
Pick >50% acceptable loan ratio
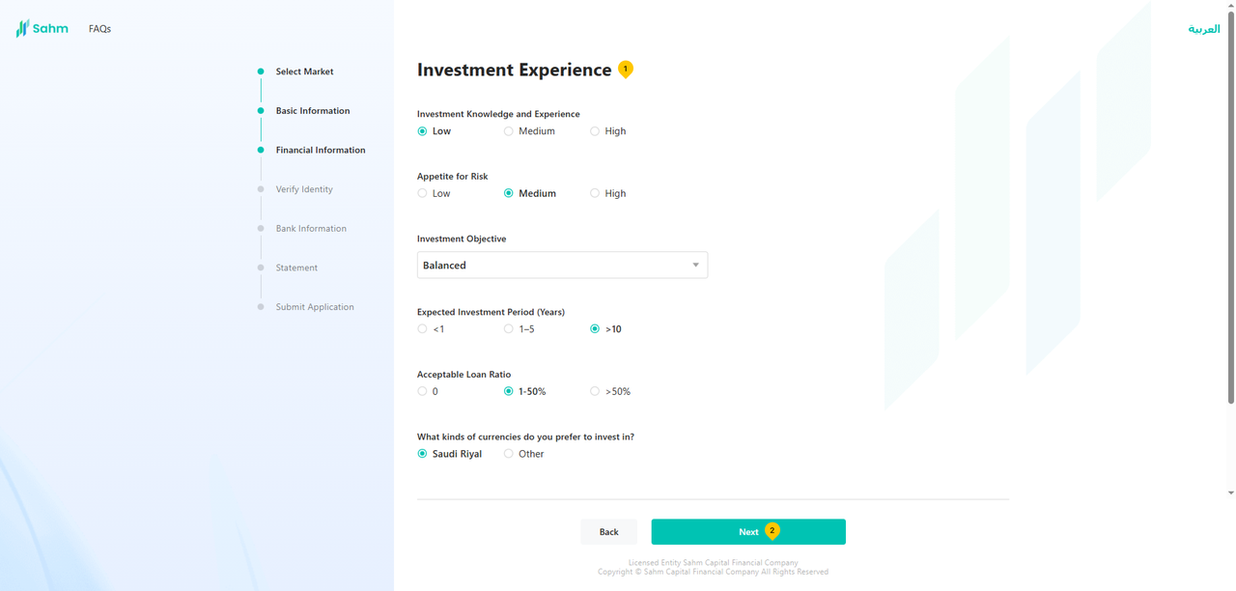click(x=595, y=392)
